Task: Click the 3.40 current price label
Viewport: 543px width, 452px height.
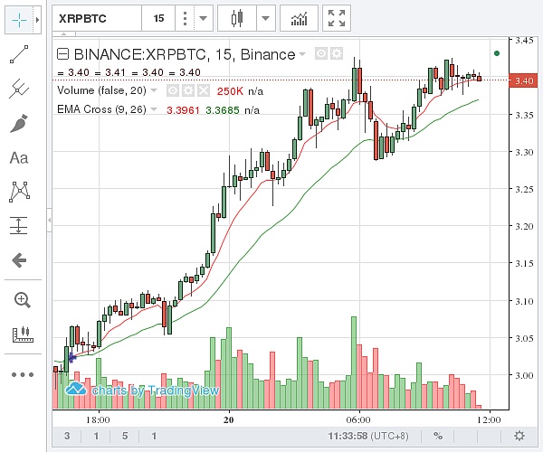Action: pyautogui.click(x=524, y=80)
